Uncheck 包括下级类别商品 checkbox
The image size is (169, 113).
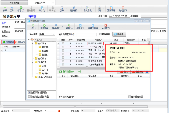(x=29, y=93)
